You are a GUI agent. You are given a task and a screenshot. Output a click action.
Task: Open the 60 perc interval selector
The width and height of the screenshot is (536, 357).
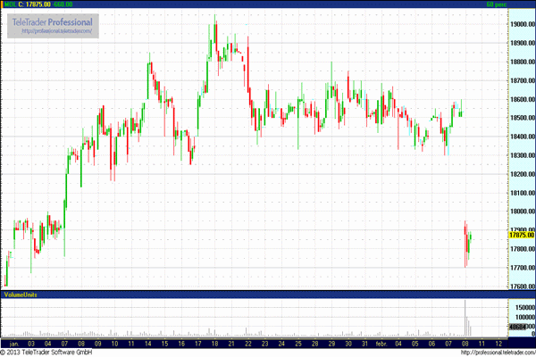(497, 4)
